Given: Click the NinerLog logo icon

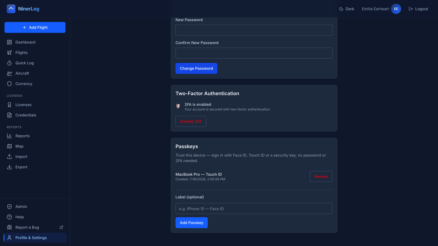Looking at the screenshot, I should click(11, 9).
